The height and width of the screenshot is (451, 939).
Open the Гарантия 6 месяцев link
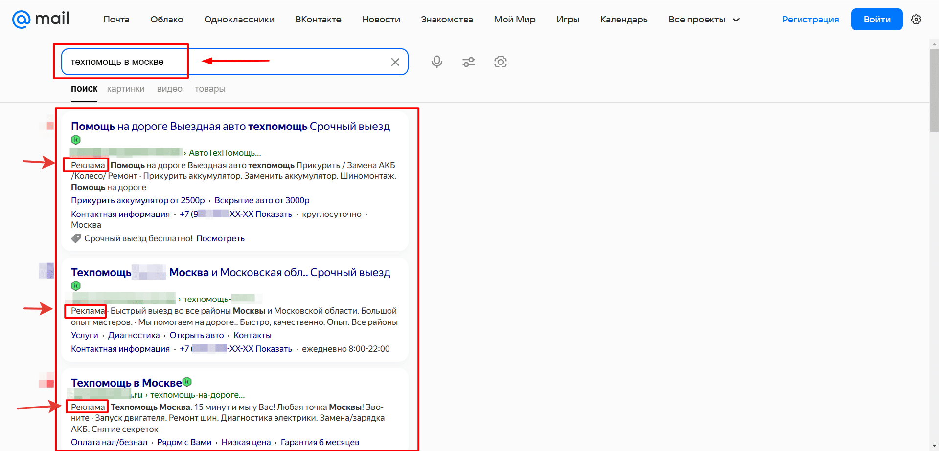pyautogui.click(x=320, y=442)
